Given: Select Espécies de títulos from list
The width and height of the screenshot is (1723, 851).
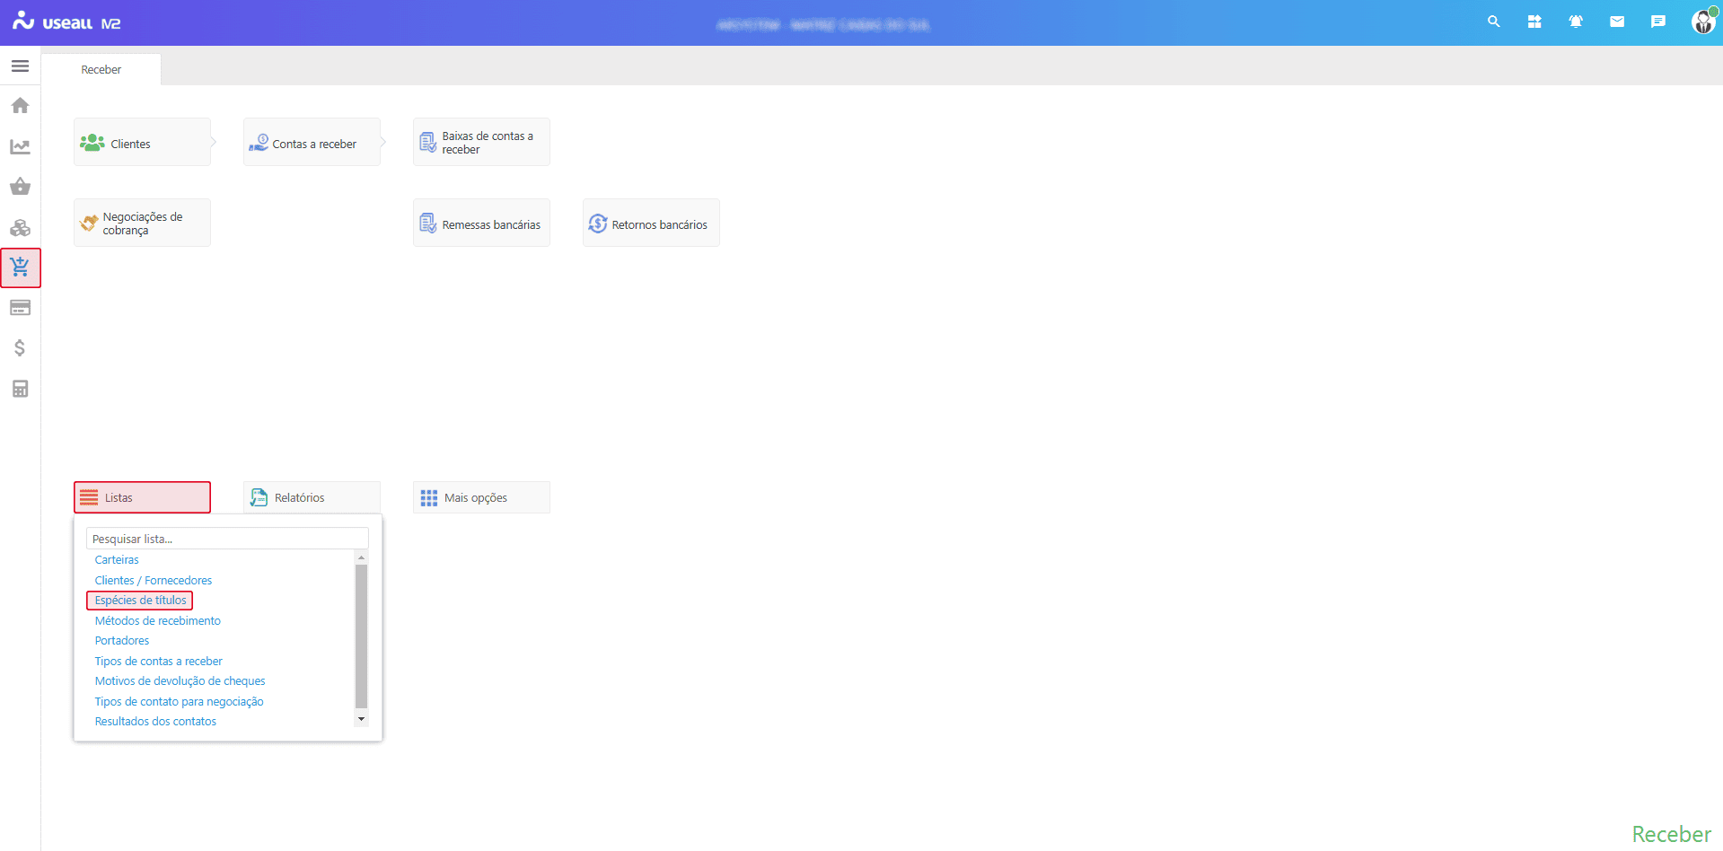Looking at the screenshot, I should (140, 601).
